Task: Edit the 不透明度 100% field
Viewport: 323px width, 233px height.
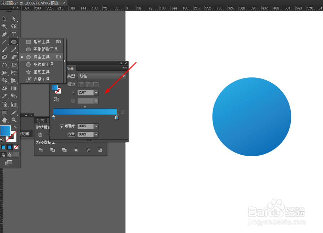Action: [x=86, y=126]
